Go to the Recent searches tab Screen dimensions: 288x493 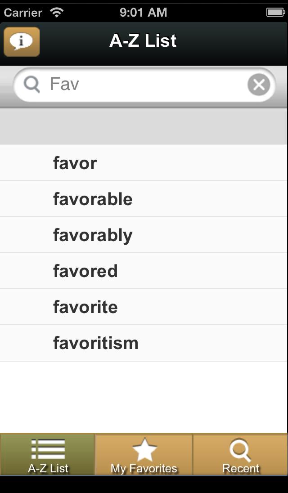(240, 454)
